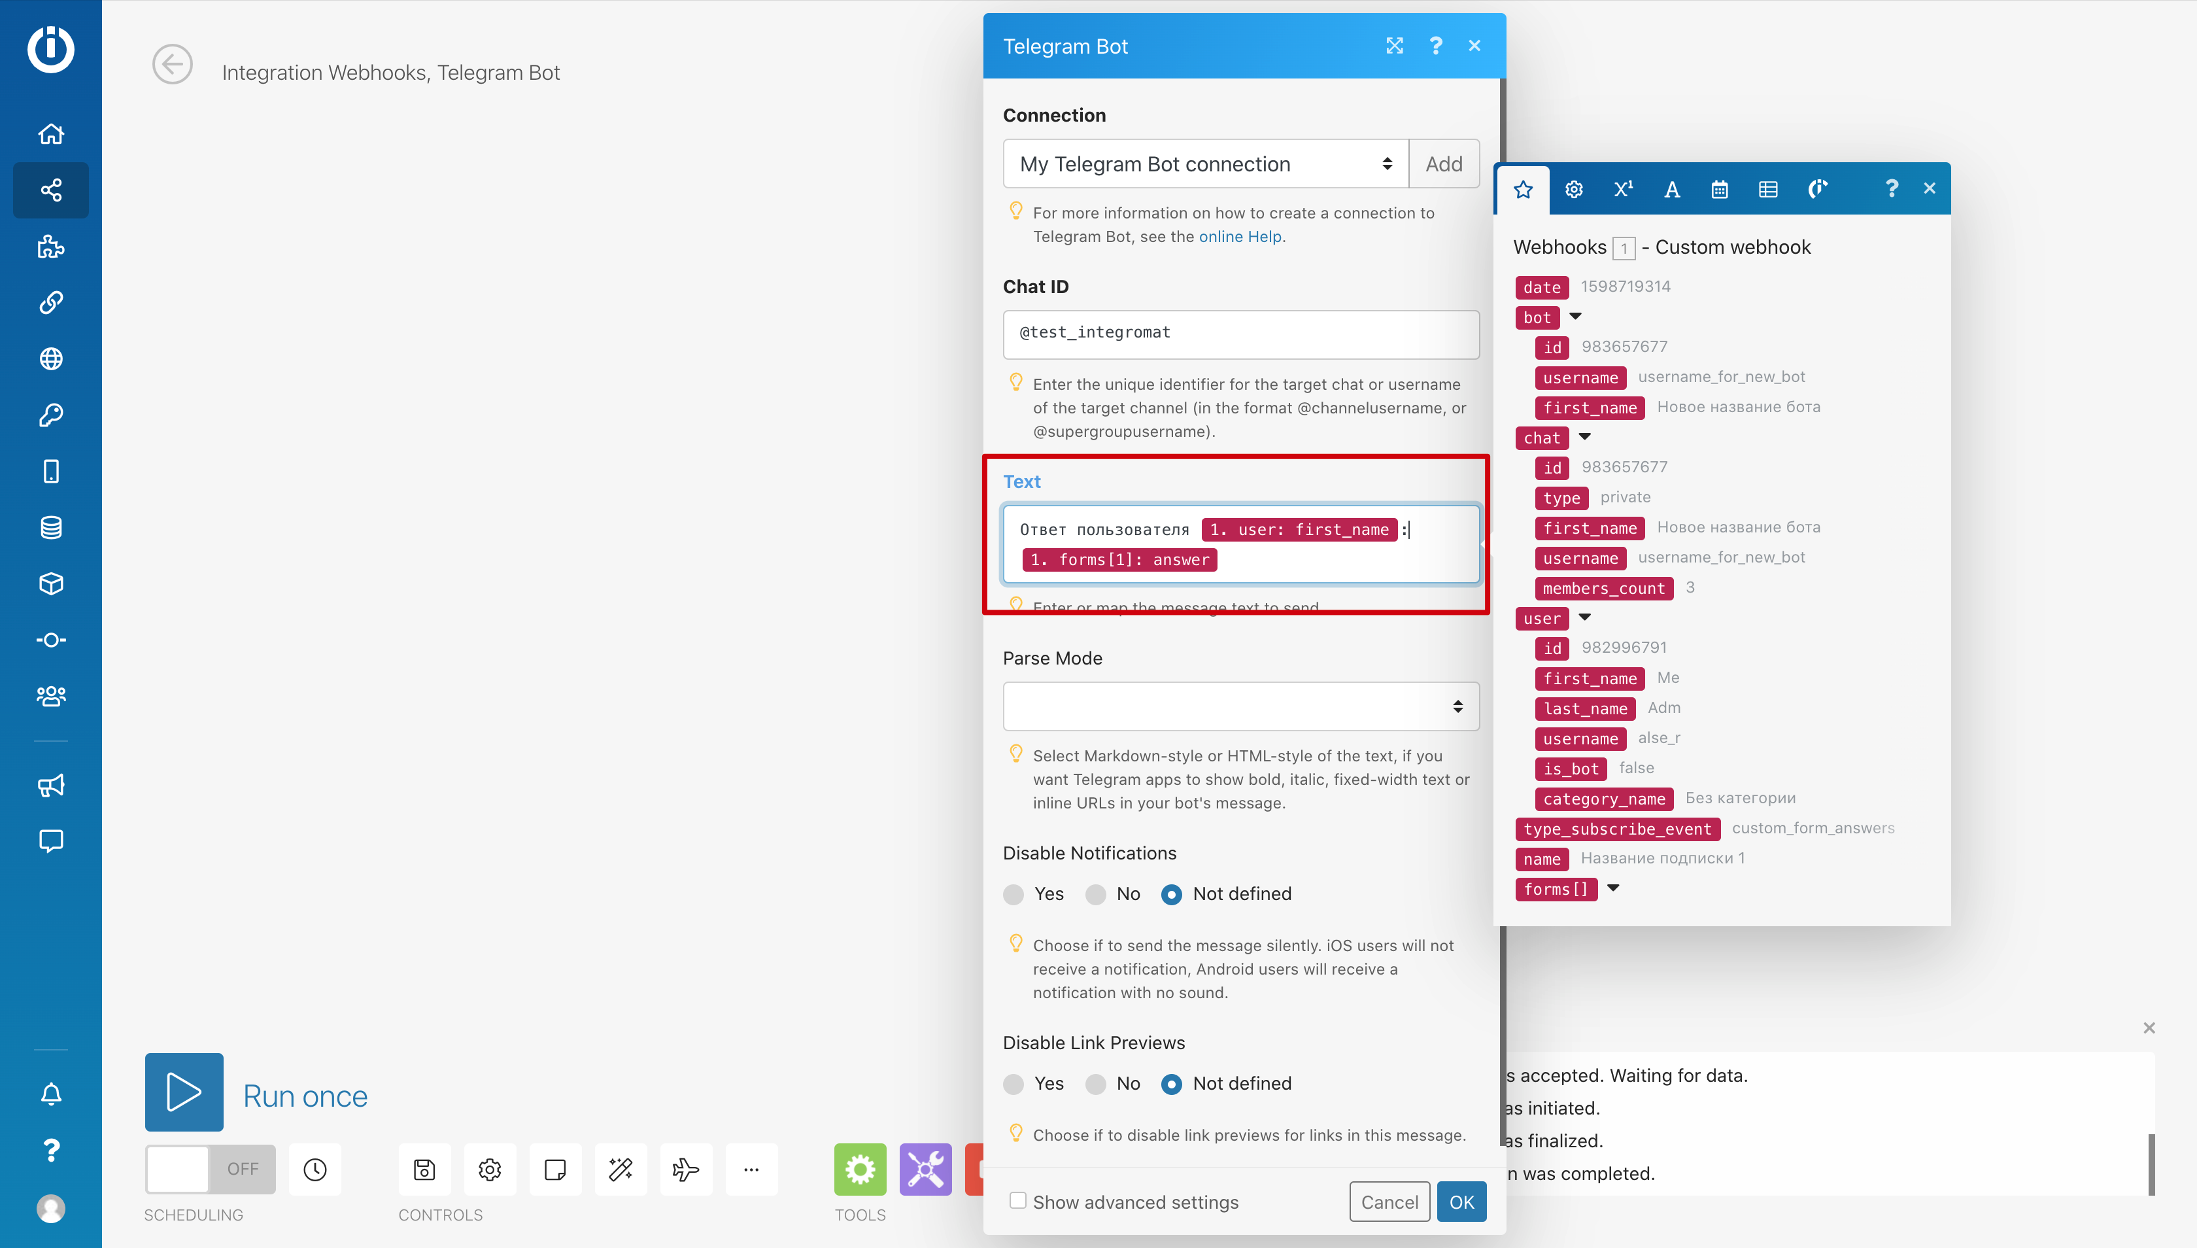The width and height of the screenshot is (2197, 1248).
Task: Open Devices phone icon in sidebar
Action: coord(50,472)
